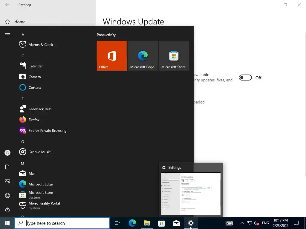Click the Settings gear on the taskbar
The height and width of the screenshot is (229, 306).
click(191, 223)
